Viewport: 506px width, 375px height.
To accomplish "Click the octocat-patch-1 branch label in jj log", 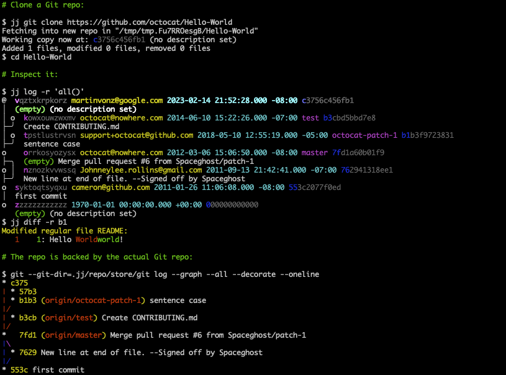I will (x=364, y=135).
